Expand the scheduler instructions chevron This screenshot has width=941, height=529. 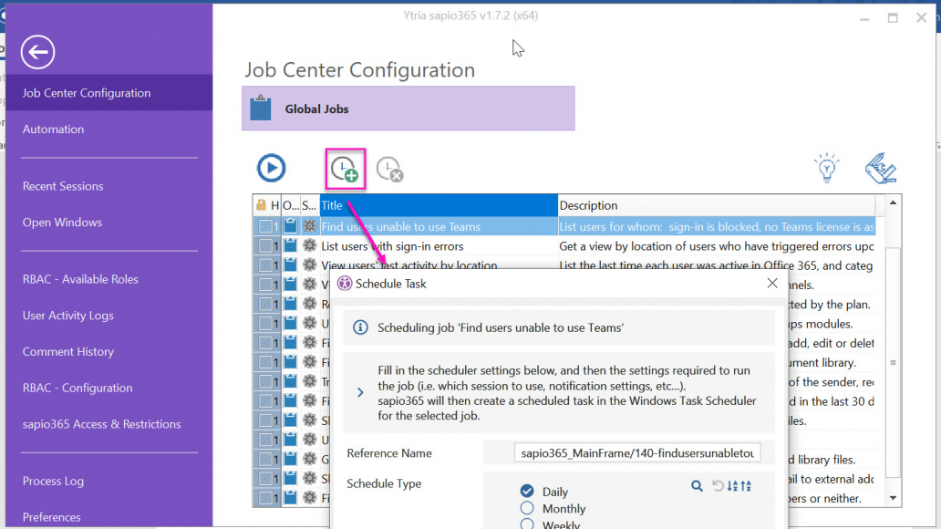click(360, 393)
